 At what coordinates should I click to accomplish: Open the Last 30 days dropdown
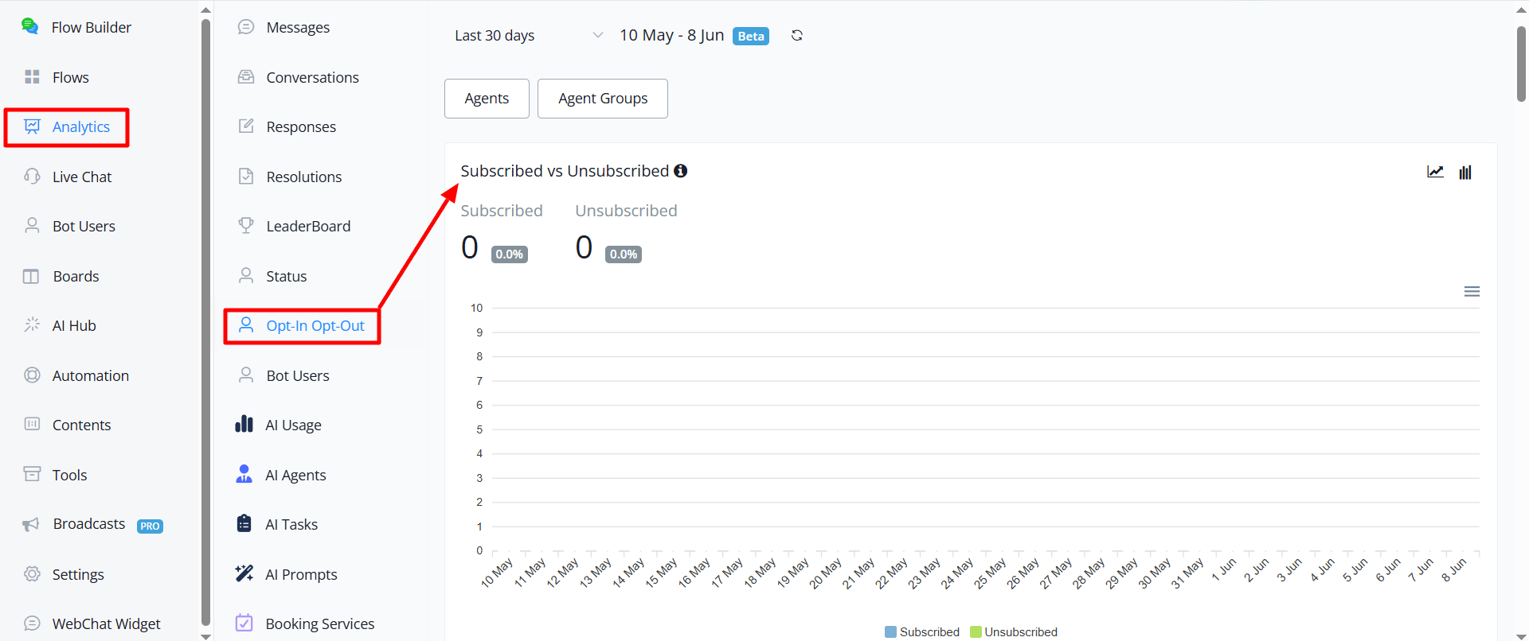528,36
